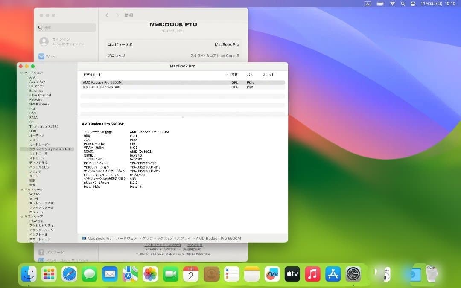Image resolution: width=461 pixels, height=288 pixels.
Task: Open Messages from the Dock
Action: point(89,274)
